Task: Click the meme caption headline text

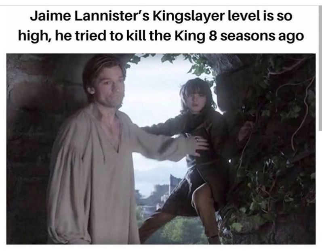Action: click(161, 26)
